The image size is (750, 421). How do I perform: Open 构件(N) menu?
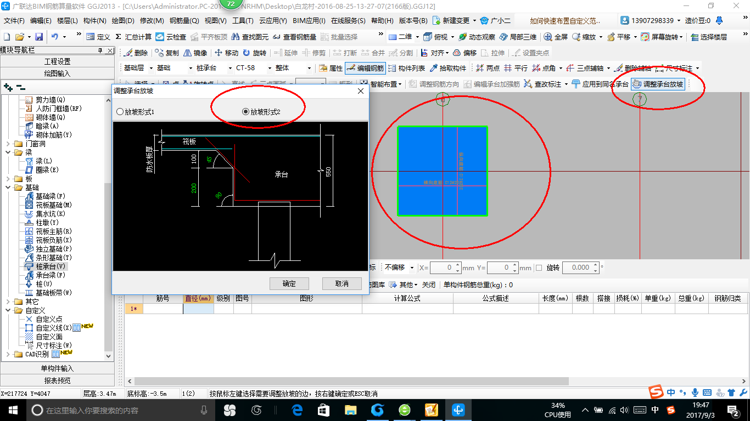(x=95, y=21)
